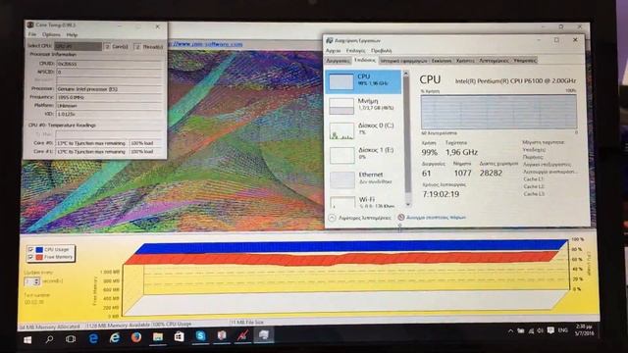Switch to Χρήστες tab in Task Manager

465,61
